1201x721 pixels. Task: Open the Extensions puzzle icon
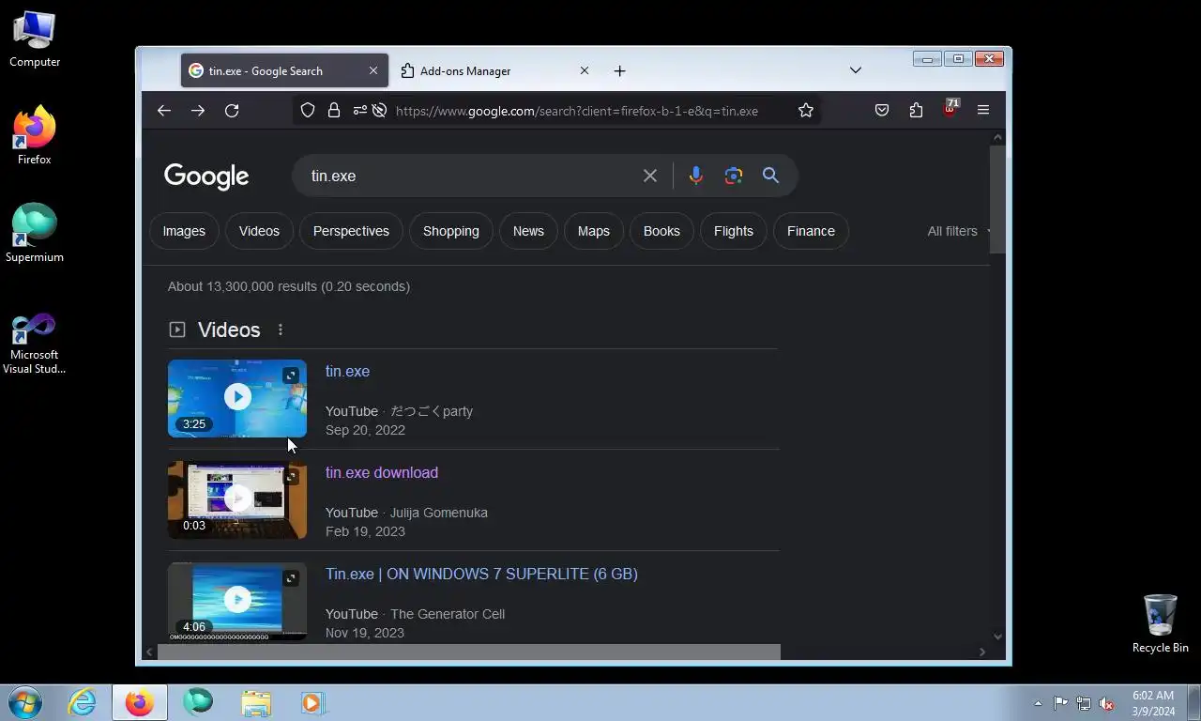tap(916, 111)
